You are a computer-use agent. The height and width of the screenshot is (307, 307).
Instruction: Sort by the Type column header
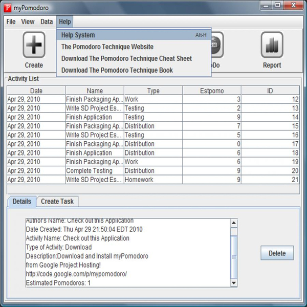coord(153,91)
